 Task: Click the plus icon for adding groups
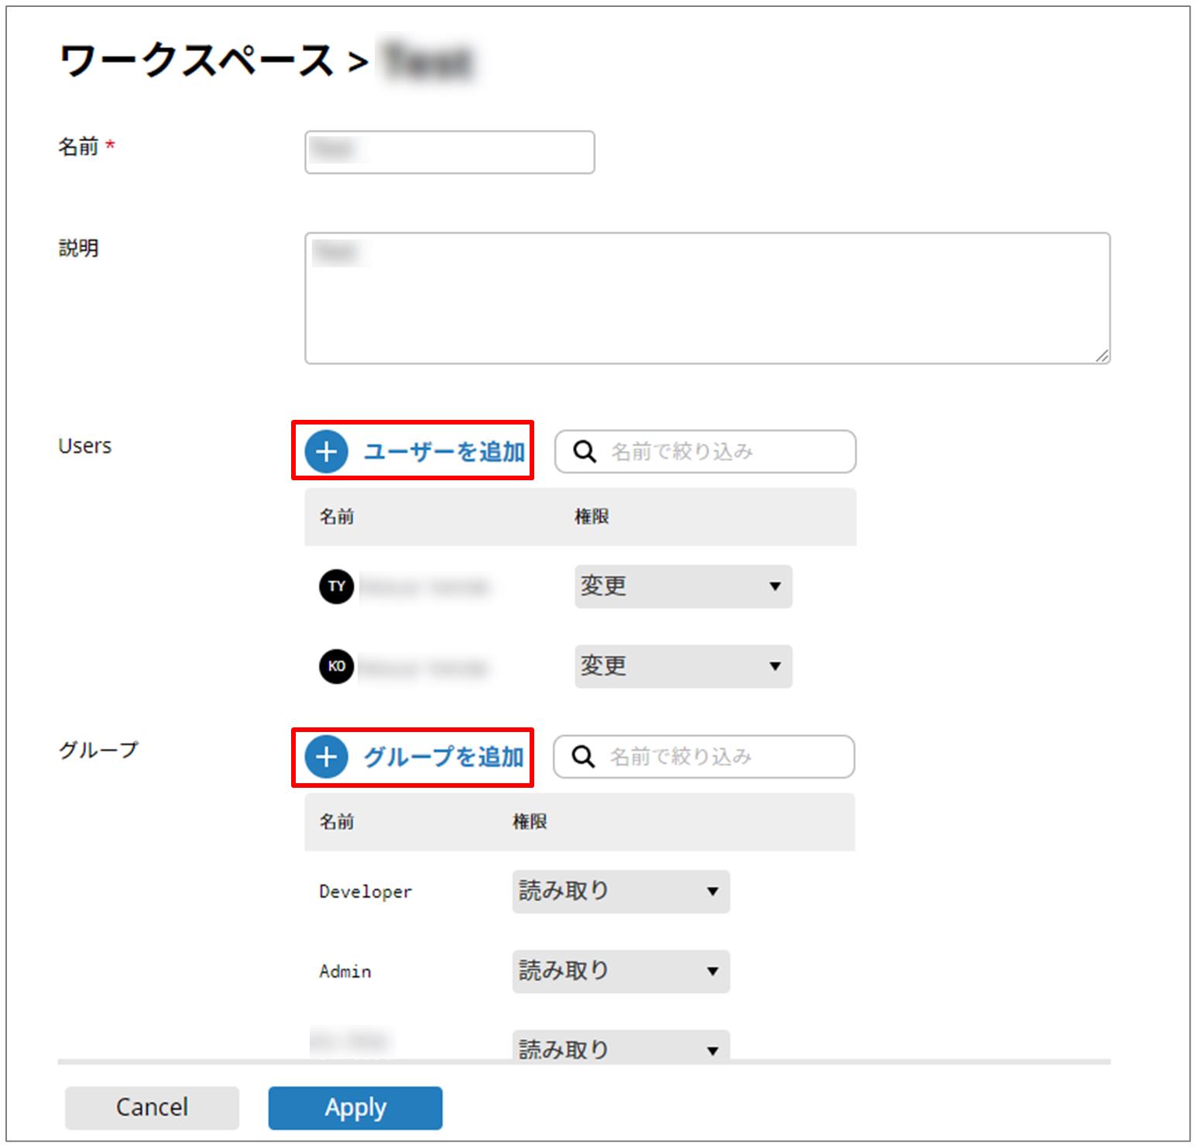pos(326,757)
